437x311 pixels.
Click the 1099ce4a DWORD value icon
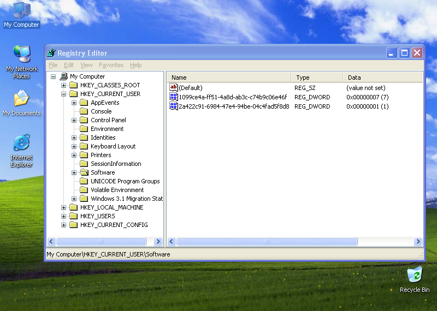click(x=173, y=97)
